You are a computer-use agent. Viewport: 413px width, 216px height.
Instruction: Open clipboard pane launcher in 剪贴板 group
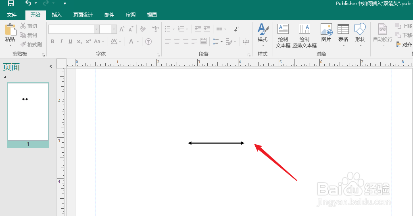pos(43,55)
